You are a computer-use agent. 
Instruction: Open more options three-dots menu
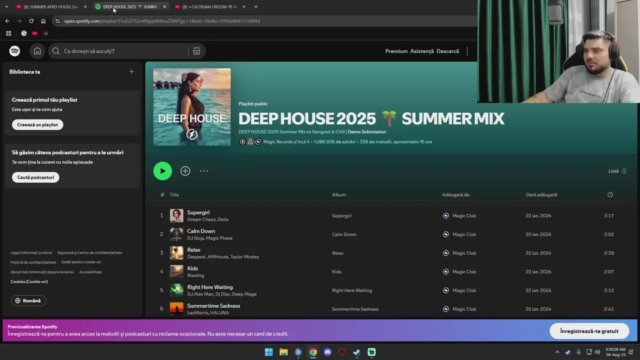(x=204, y=171)
